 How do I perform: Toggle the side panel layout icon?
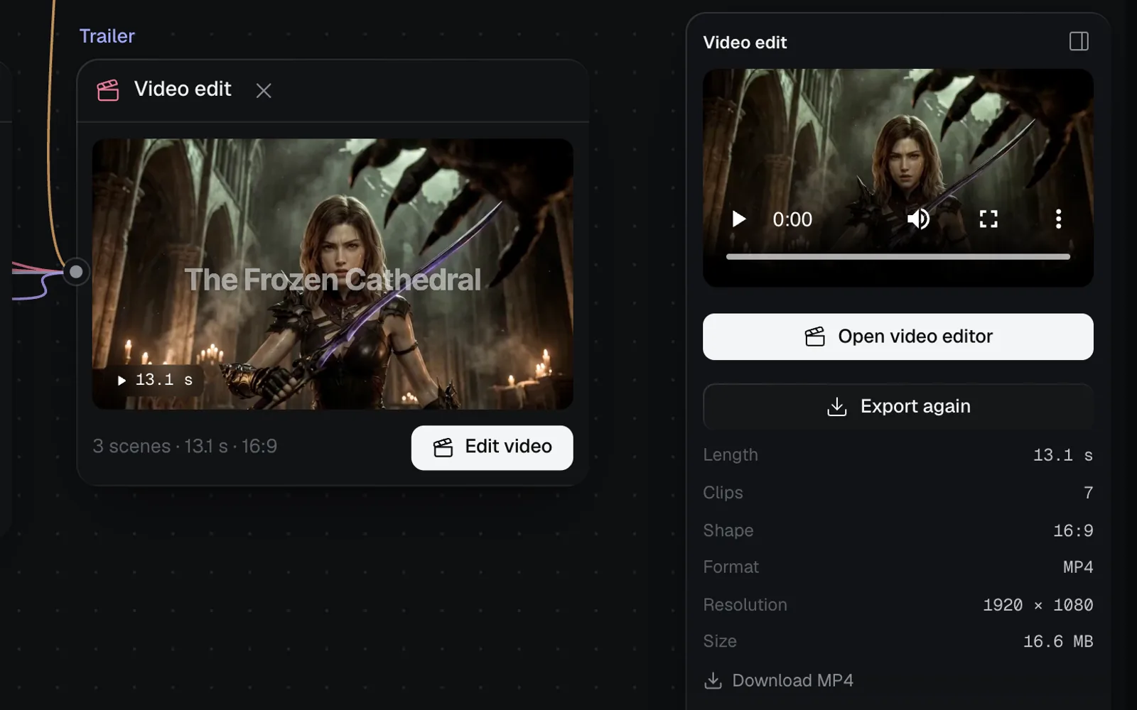(x=1079, y=42)
